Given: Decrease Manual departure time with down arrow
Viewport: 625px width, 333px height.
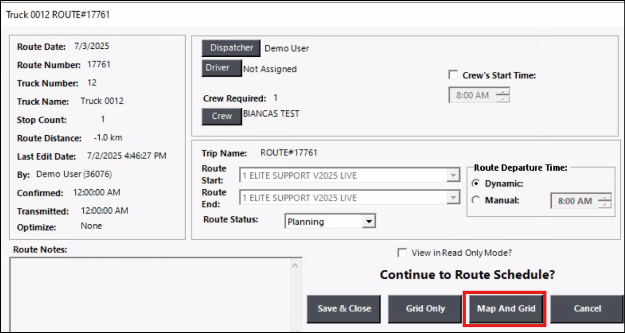Looking at the screenshot, I should coord(605,204).
